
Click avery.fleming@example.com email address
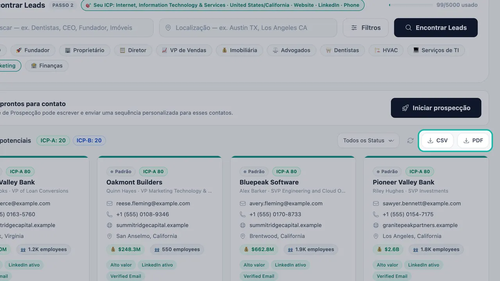pos(286,203)
